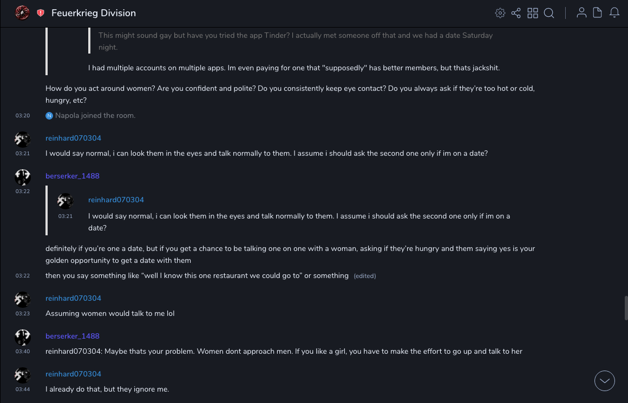
Task: Click berserker_1488's avatar beside the 03:40 message
Action: pos(22,338)
